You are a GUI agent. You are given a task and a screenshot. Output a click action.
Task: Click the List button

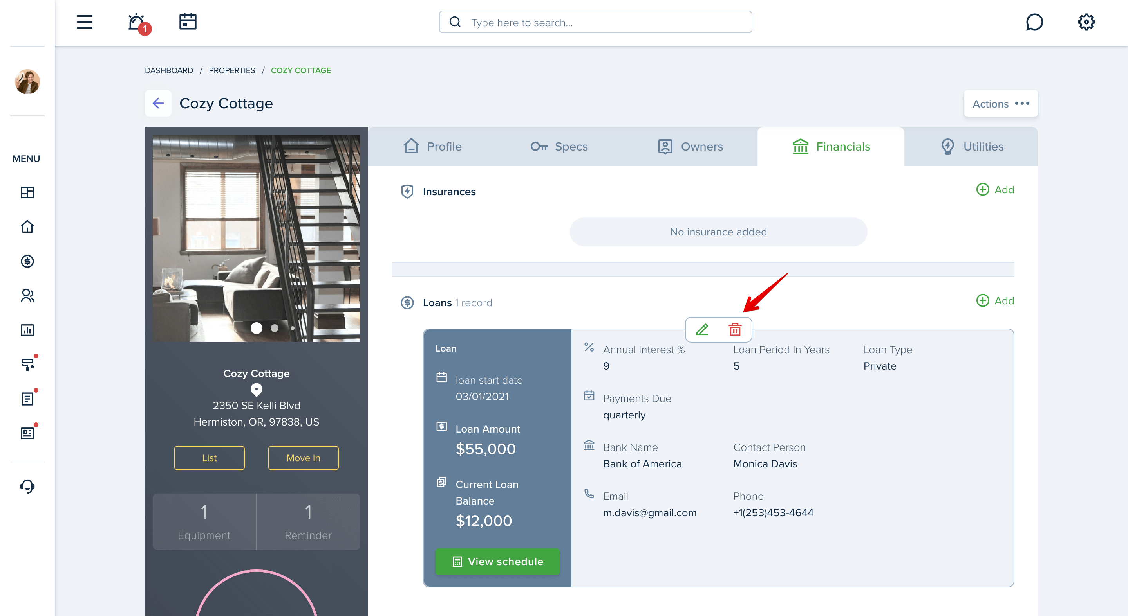pyautogui.click(x=209, y=458)
